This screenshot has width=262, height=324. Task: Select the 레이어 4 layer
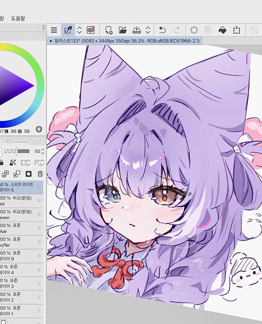coord(22,270)
